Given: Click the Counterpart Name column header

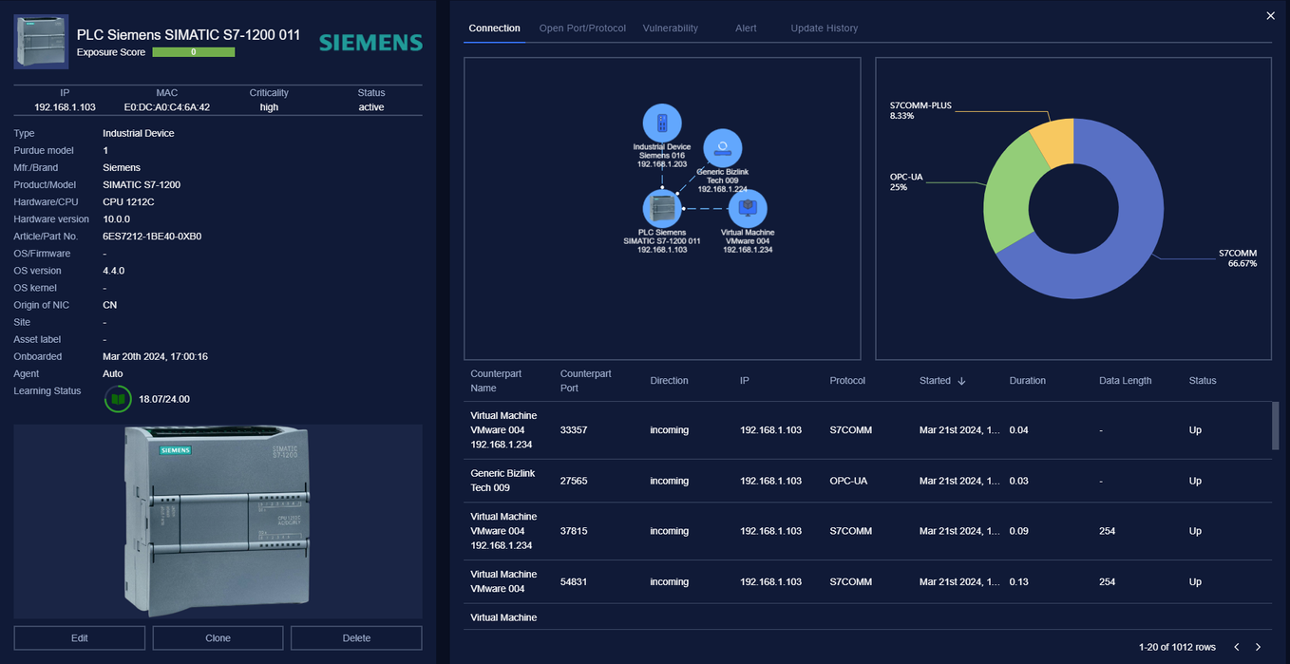Looking at the screenshot, I should (x=497, y=381).
